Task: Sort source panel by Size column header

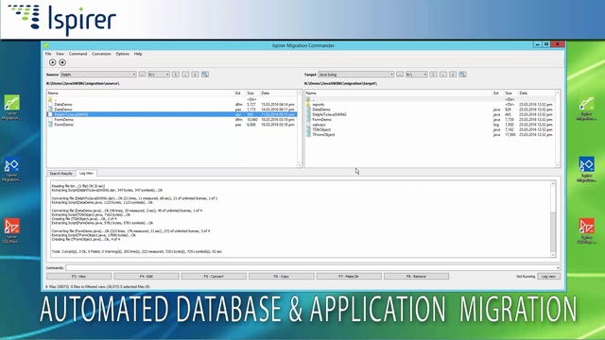Action: 252,93
